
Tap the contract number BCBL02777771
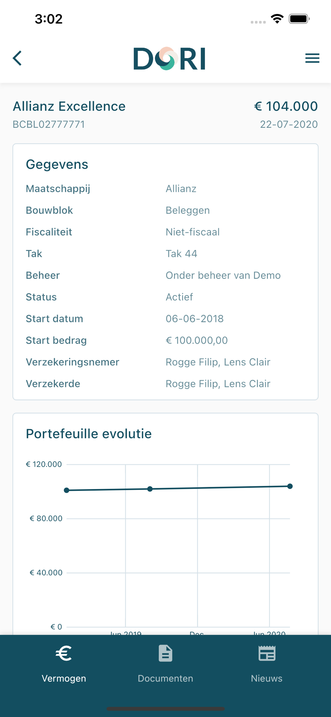(49, 124)
